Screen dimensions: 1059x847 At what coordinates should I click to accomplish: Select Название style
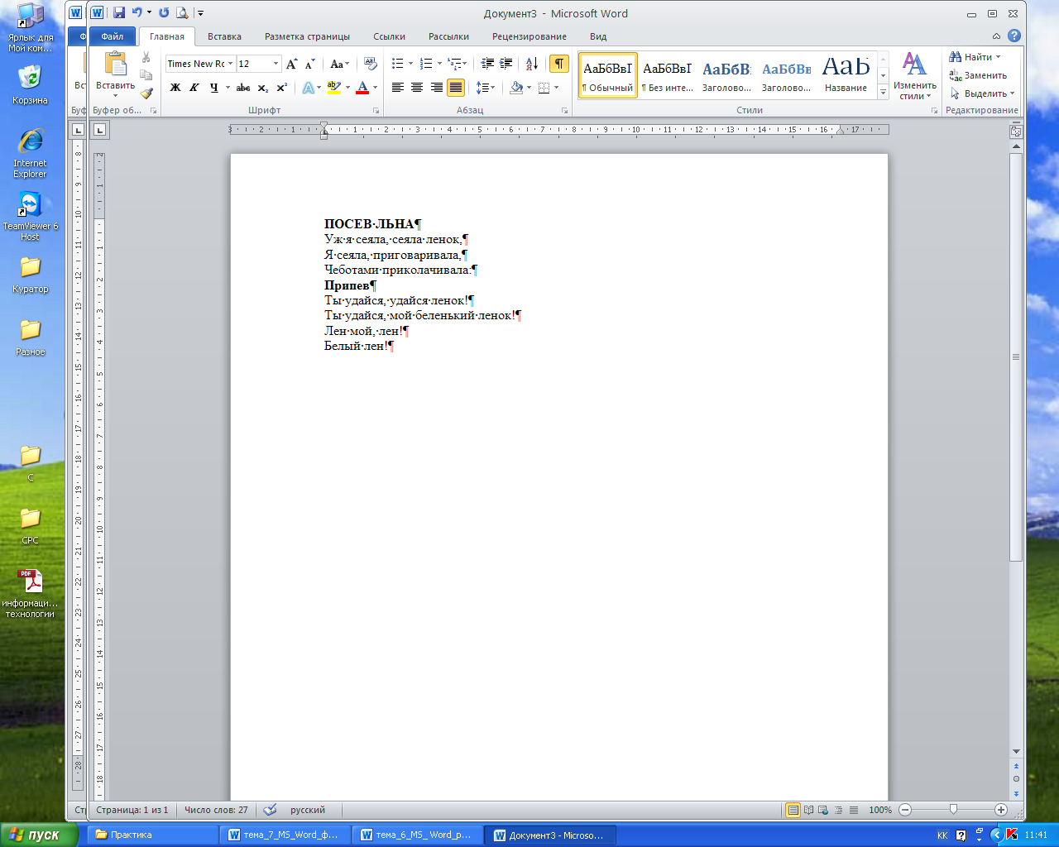pos(846,76)
